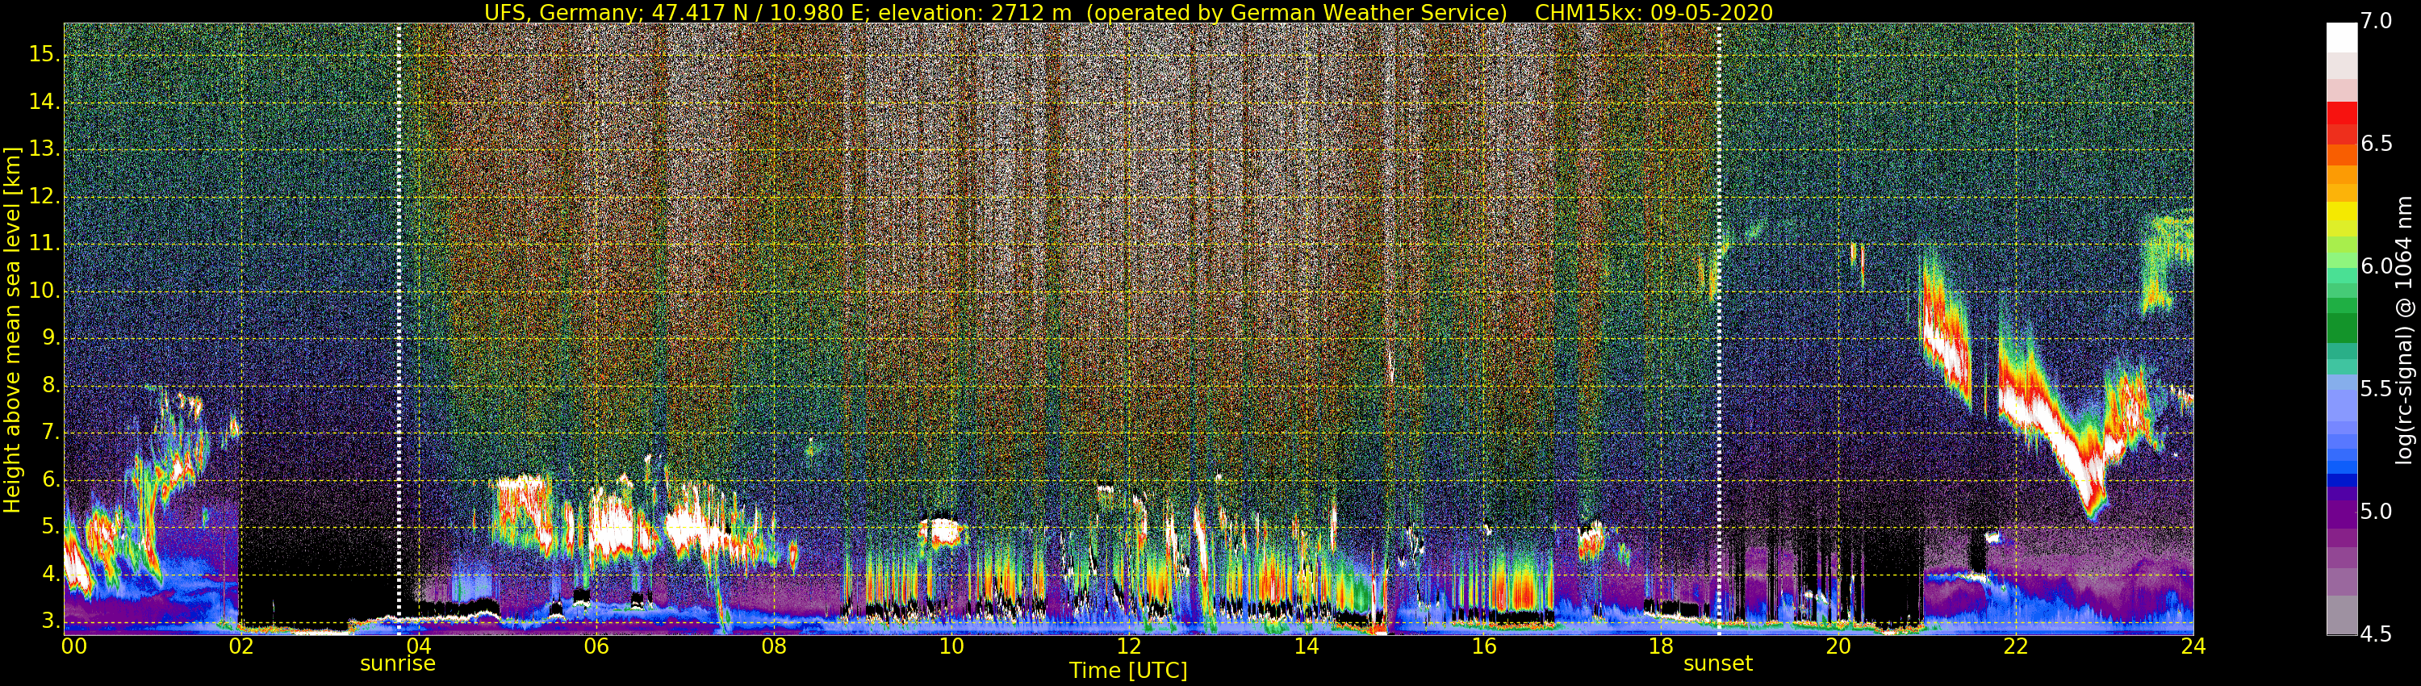Click the time tick label '24'
The image size is (2421, 686).
[2193, 646]
